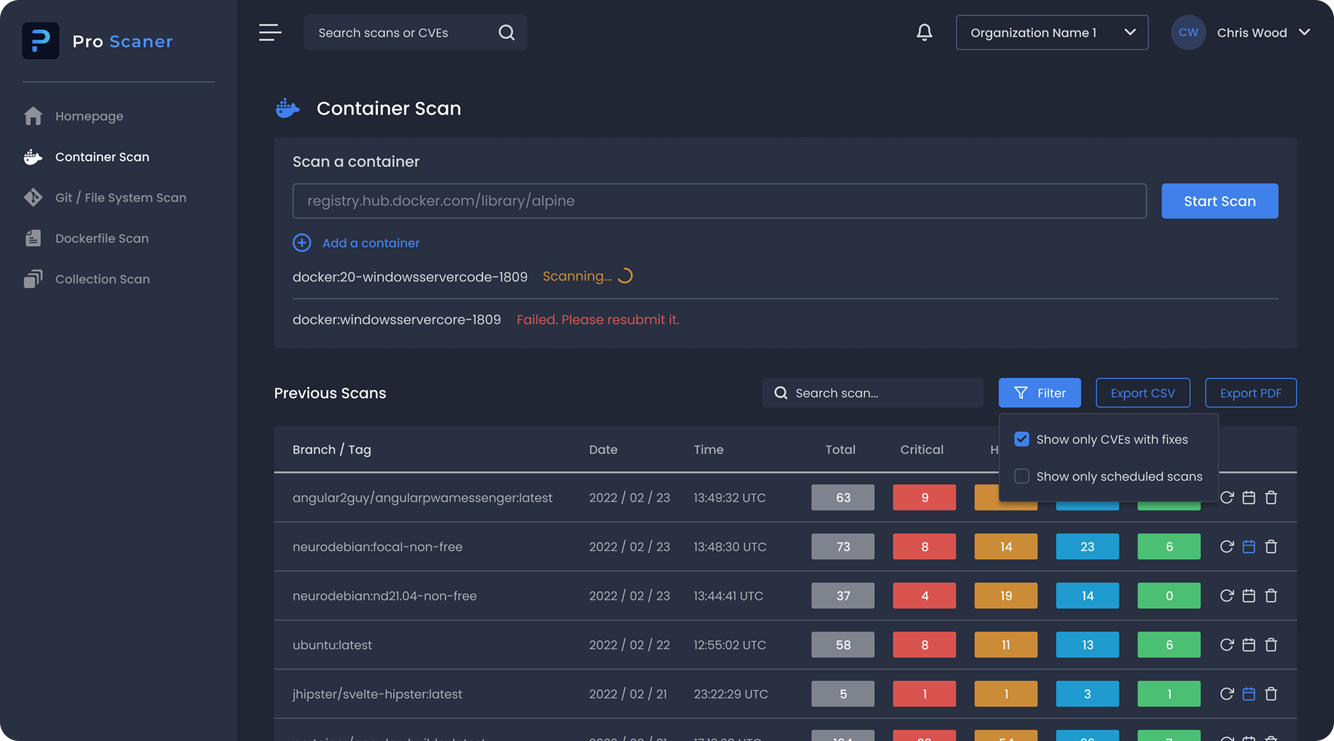This screenshot has width=1334, height=741.
Task: Delete neurodebian:focal-non-free scan
Action: click(1271, 546)
